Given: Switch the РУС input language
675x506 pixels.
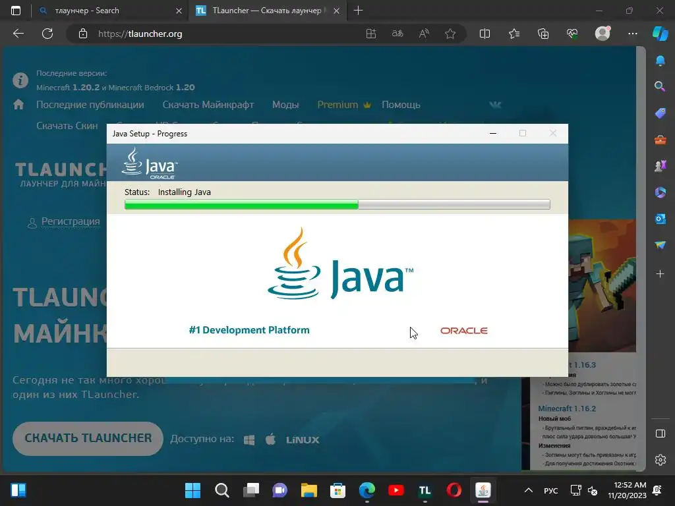Looking at the screenshot, I should coord(550,490).
